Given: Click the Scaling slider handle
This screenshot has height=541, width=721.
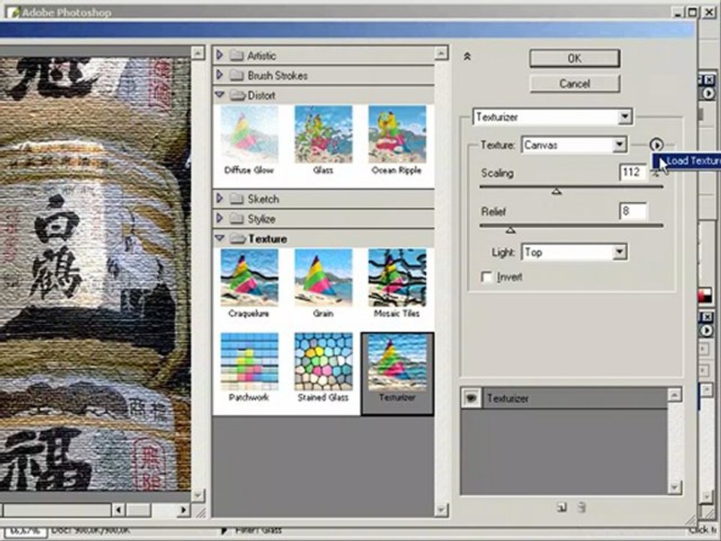Looking at the screenshot, I should coord(557,190).
